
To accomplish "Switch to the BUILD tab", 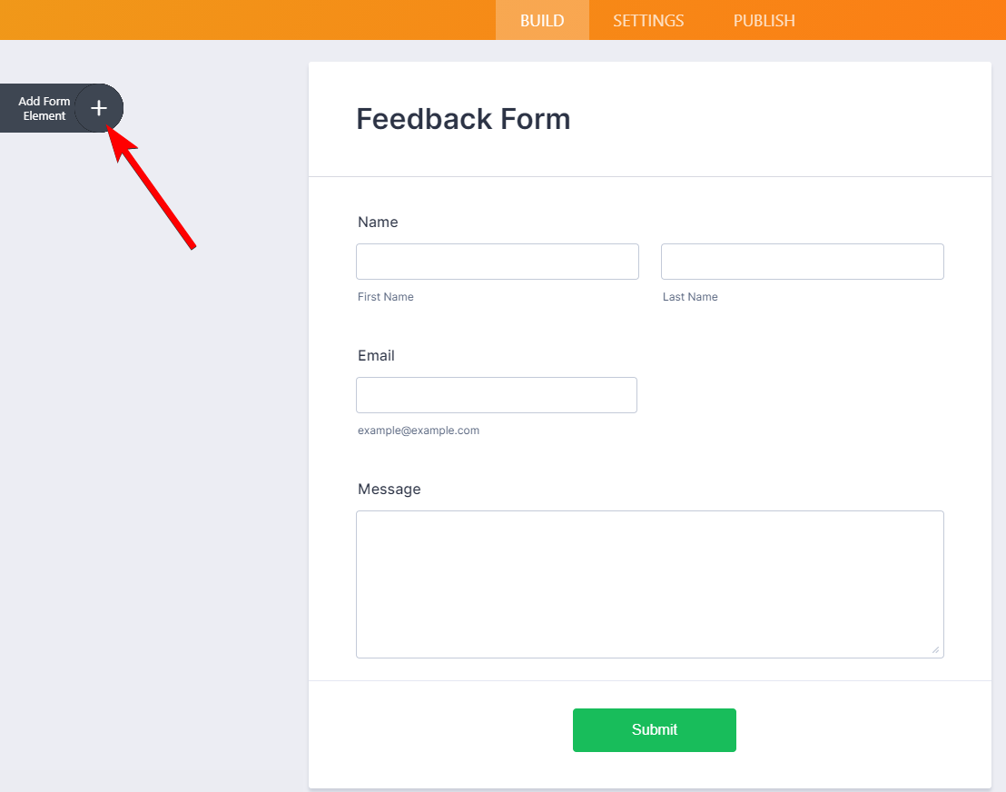I will [x=542, y=20].
